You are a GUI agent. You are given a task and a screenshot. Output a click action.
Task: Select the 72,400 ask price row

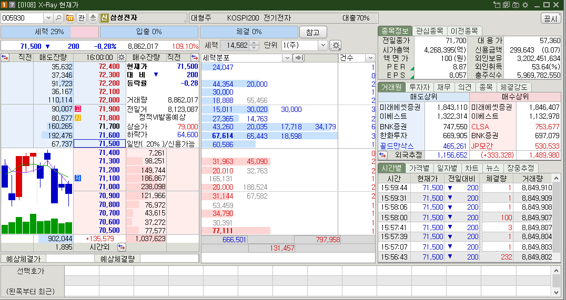click(x=100, y=67)
